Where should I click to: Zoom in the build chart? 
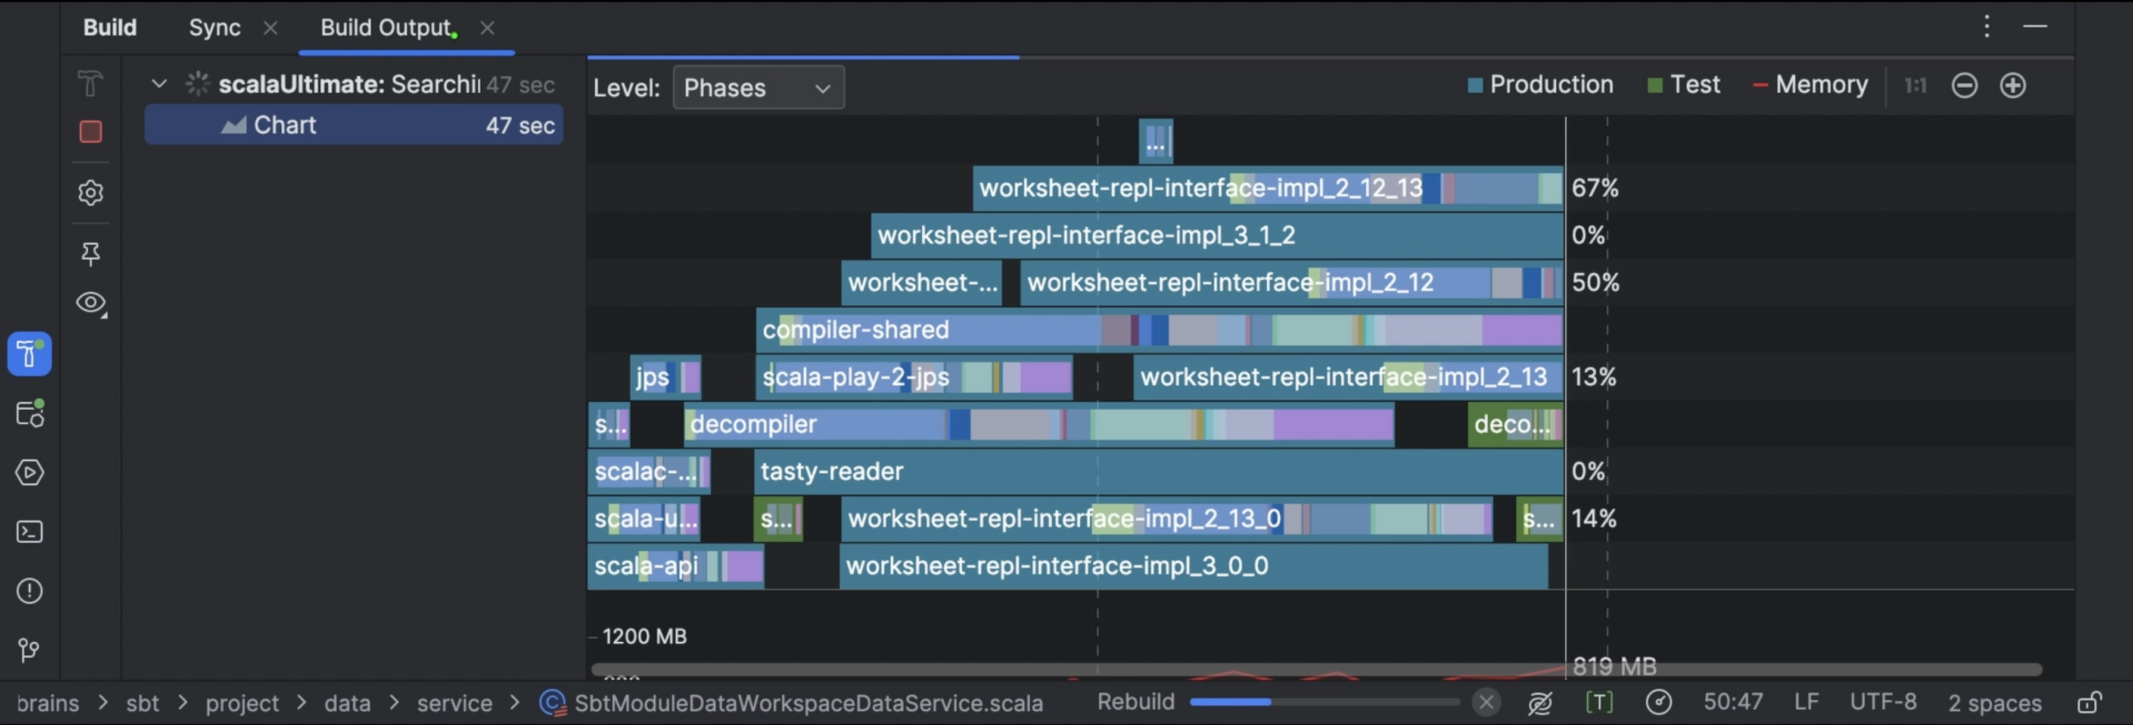tap(2013, 85)
